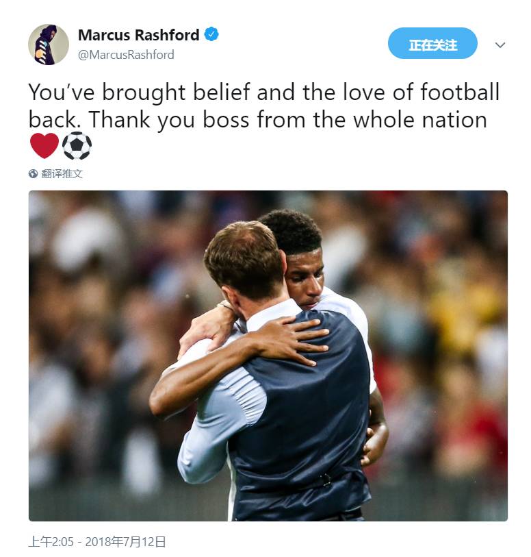Translate the tweet via 翻译推文
This screenshot has width=531, height=557.
(62, 174)
